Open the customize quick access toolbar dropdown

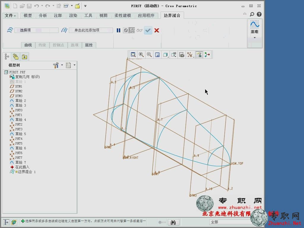coord(85,6)
